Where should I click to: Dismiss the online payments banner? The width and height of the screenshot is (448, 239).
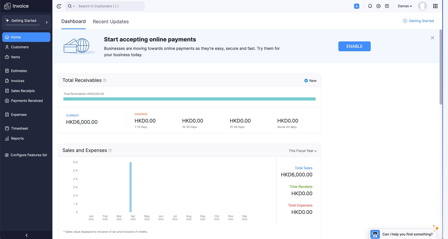(x=432, y=38)
